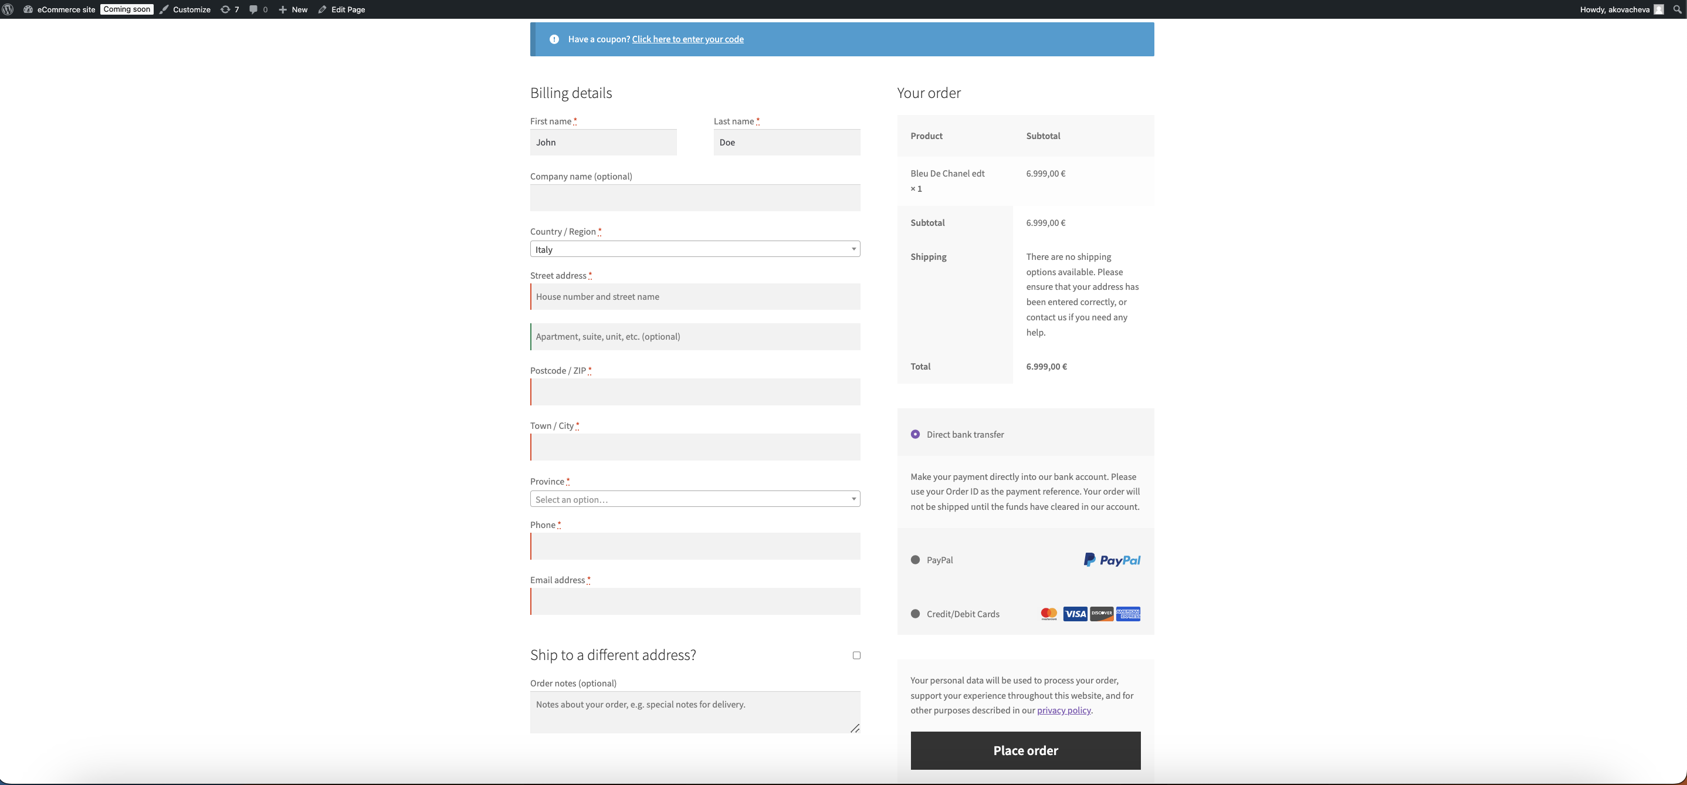
Task: Click the WordPress logo icon
Action: pos(9,9)
